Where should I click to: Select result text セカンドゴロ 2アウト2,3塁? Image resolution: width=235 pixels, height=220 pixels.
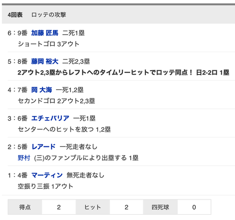click(56, 101)
